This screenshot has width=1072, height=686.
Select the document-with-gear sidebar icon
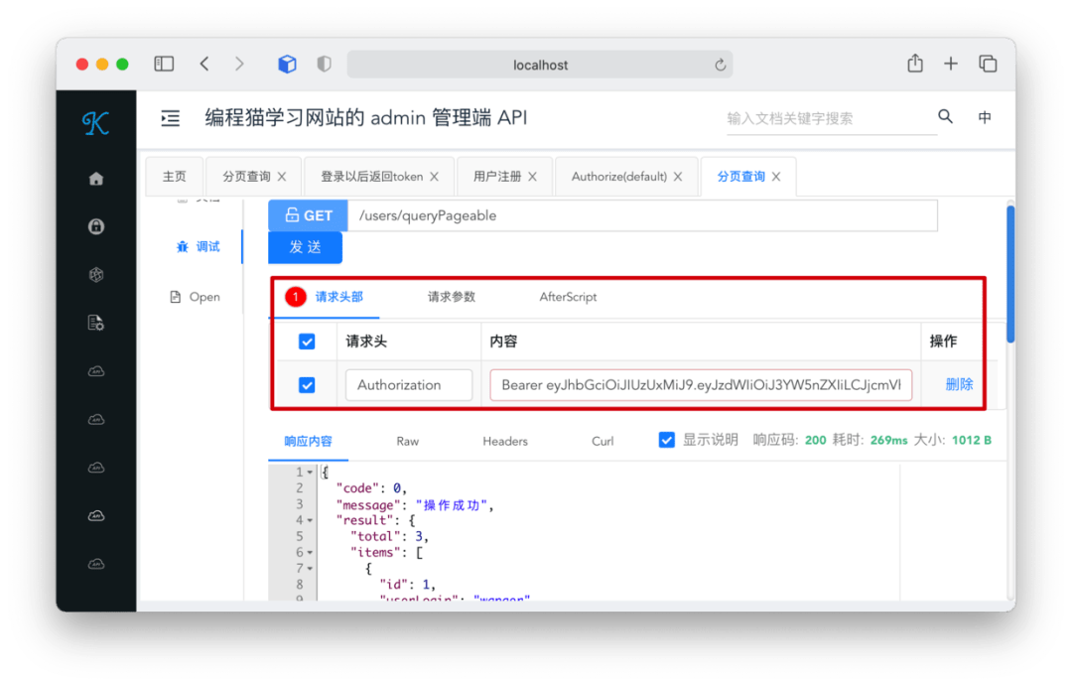click(x=95, y=322)
